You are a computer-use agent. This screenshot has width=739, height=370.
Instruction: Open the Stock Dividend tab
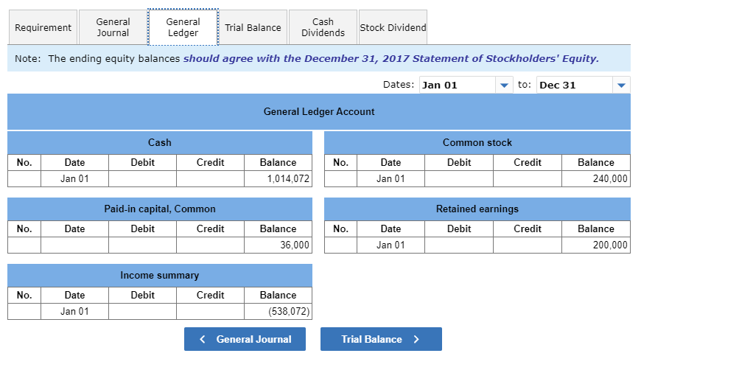click(393, 27)
